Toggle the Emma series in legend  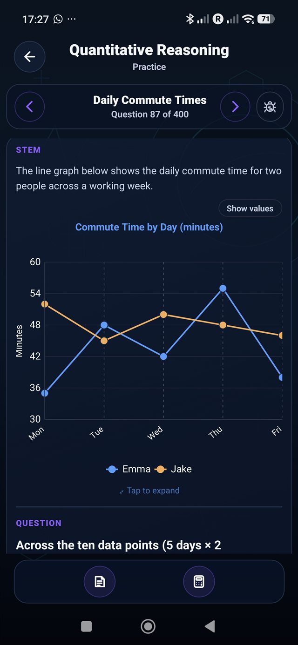tap(129, 469)
